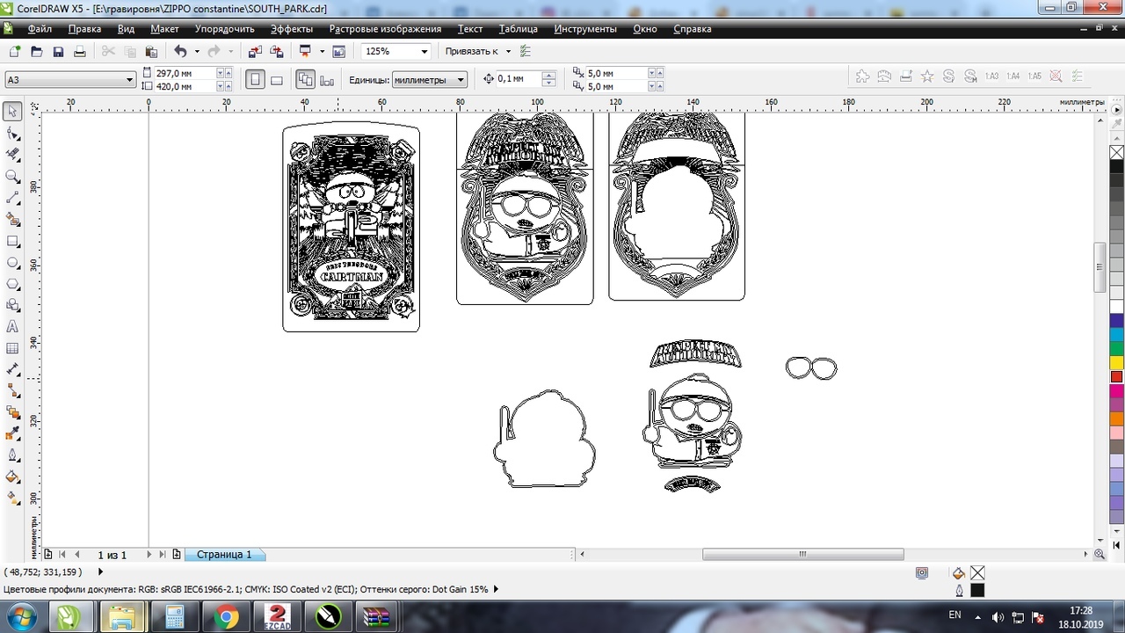Print the document
Viewport: 1125px width, 633px height.
click(79, 52)
